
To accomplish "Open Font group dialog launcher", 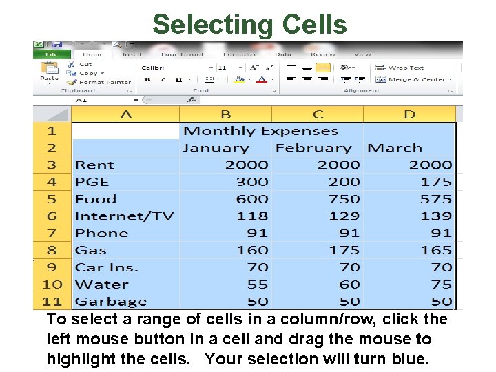I will click(x=273, y=91).
